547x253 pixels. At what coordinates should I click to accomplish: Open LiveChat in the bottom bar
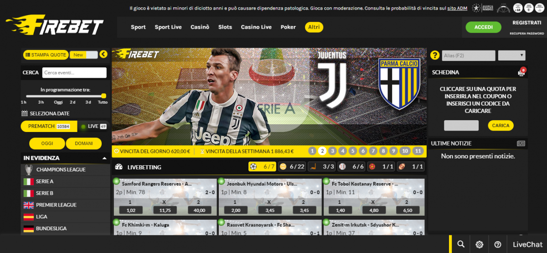[x=527, y=244]
